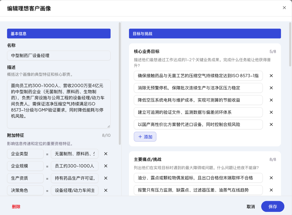Click the 名称 label
This screenshot has height=215, width=292.
[x=11, y=45]
